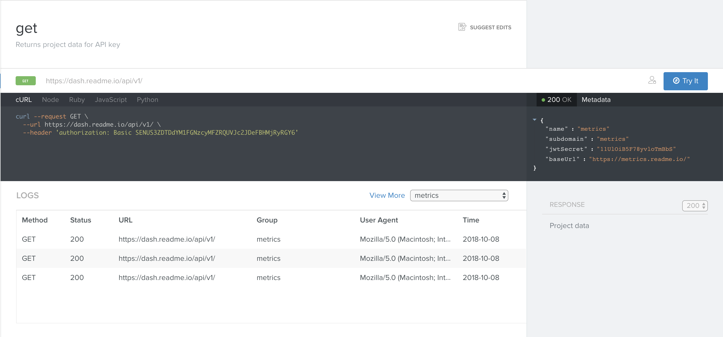Image resolution: width=723 pixels, height=337 pixels.
Task: Switch to the Node code tab
Action: [x=50, y=100]
